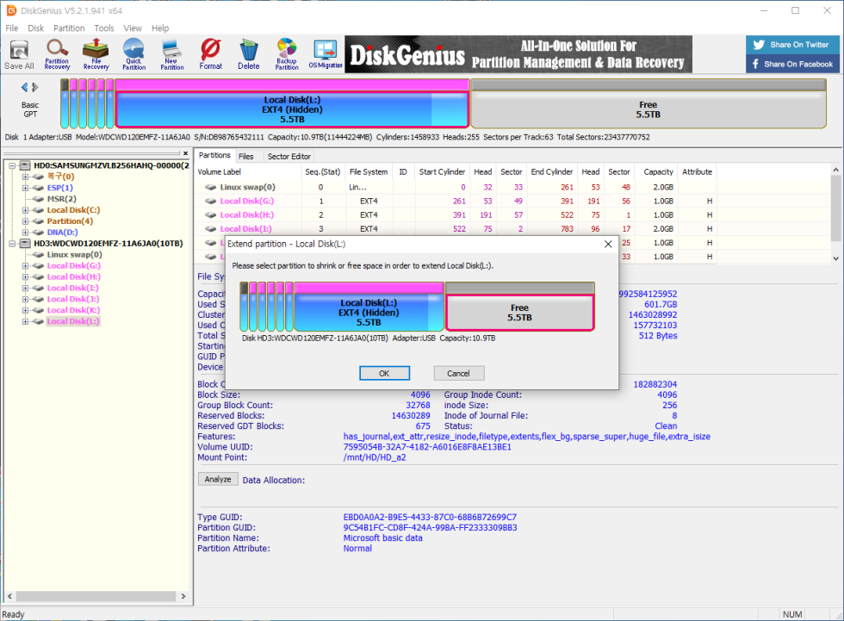The width and height of the screenshot is (844, 621).
Task: Click the Save All toolbar icon
Action: pyautogui.click(x=19, y=53)
